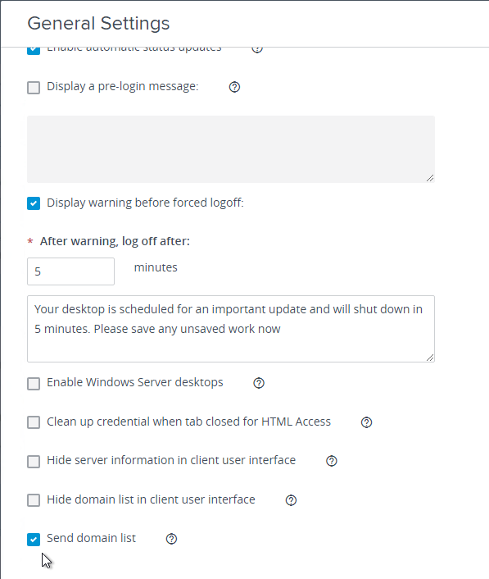
Task: Click help icon next to Send domain list
Action: 171,539
